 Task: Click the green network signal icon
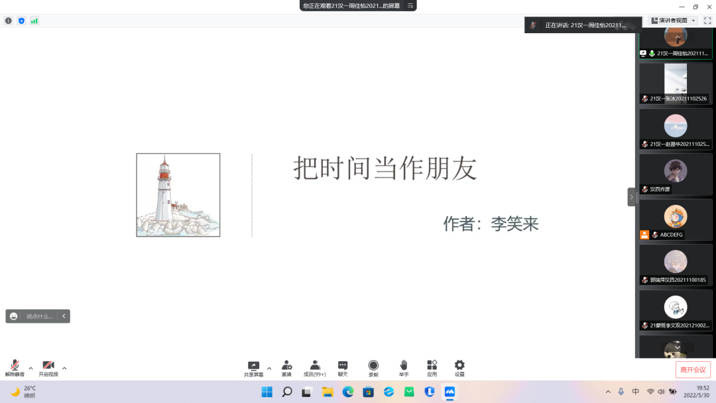pyautogui.click(x=34, y=21)
